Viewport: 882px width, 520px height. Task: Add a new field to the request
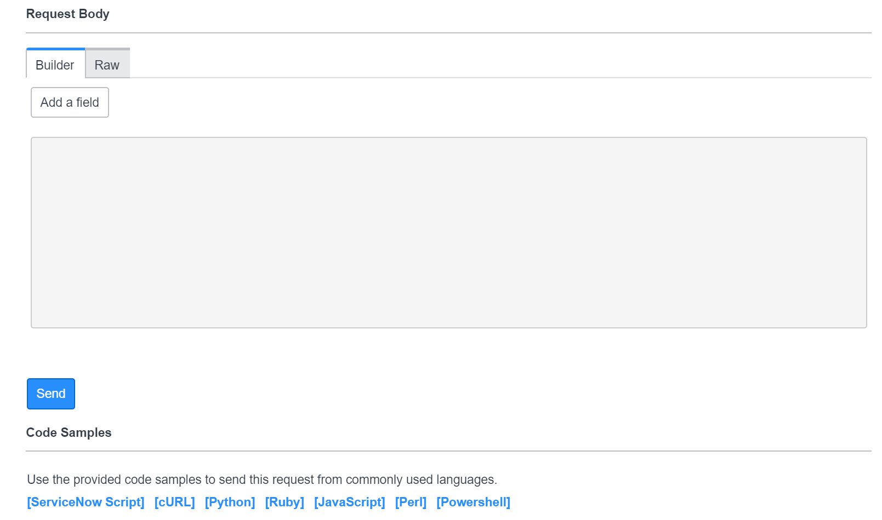tap(69, 102)
